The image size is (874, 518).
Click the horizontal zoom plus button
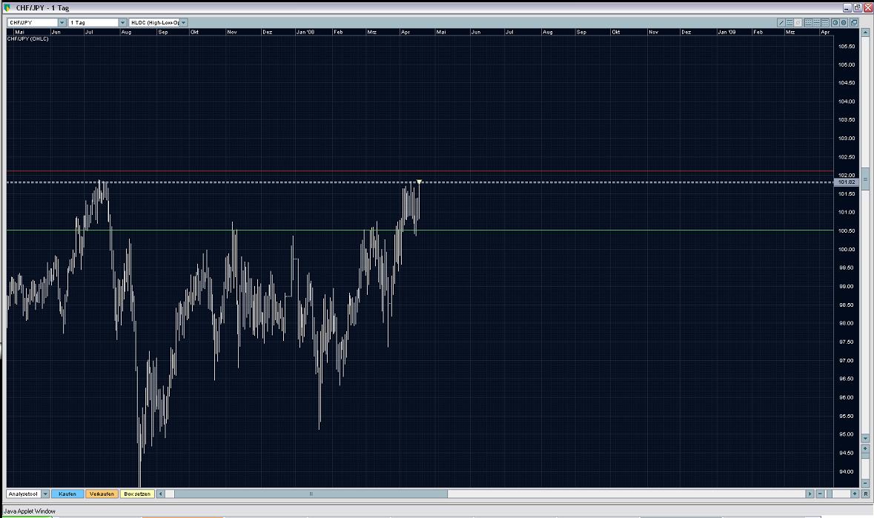click(x=855, y=494)
